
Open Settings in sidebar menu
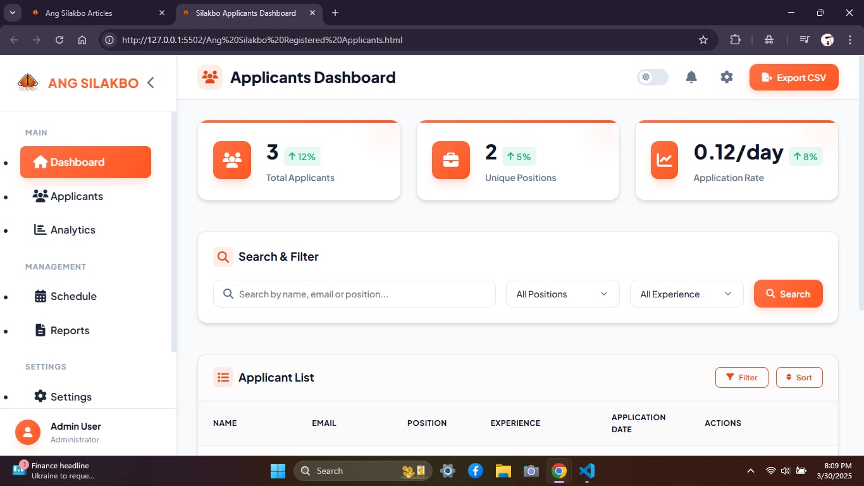[x=85, y=396]
